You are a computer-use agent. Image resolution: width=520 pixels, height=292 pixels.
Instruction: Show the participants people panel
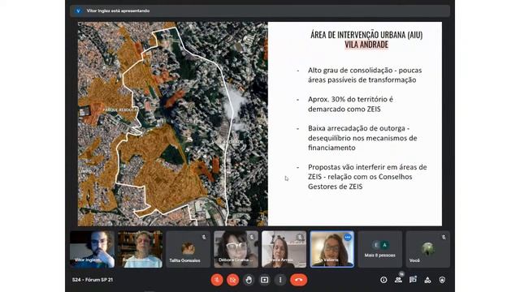398,280
